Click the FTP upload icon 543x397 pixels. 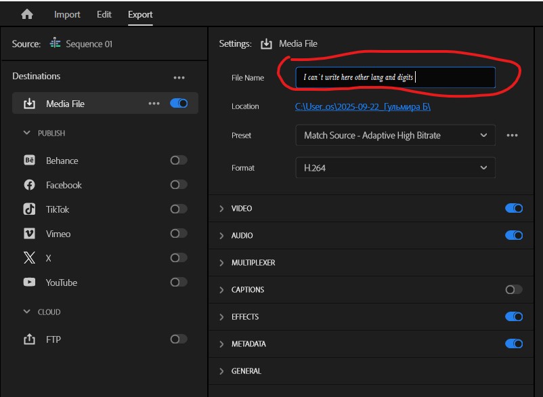pos(29,339)
